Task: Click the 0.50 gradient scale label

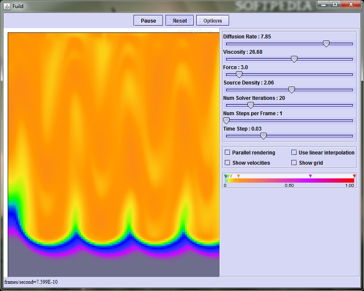Action: point(289,186)
